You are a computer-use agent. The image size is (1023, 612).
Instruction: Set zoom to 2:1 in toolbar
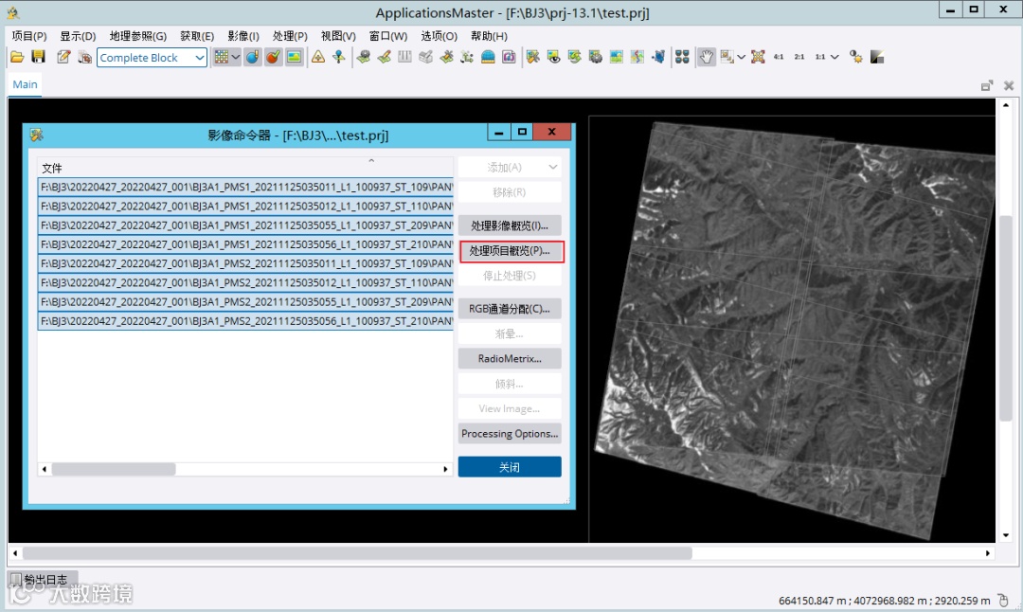pyautogui.click(x=799, y=57)
